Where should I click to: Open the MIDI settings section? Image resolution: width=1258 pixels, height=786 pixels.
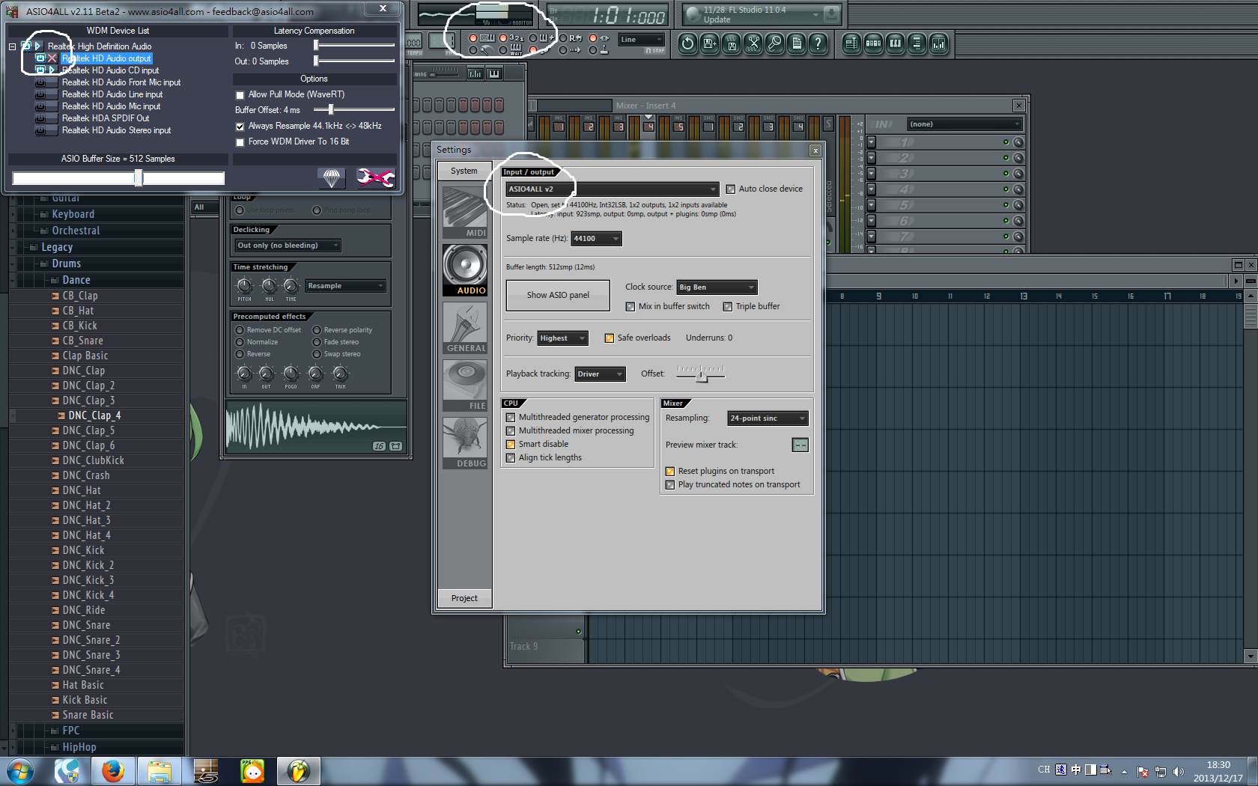pos(464,212)
